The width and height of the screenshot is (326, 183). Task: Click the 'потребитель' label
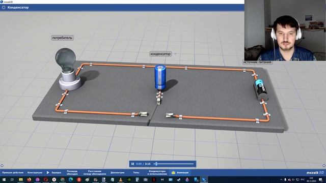point(62,38)
